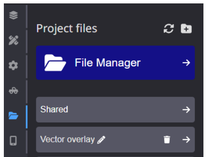The image size is (206, 157).
Task: Open the layers stack sidebar icon
Action: 13,15
